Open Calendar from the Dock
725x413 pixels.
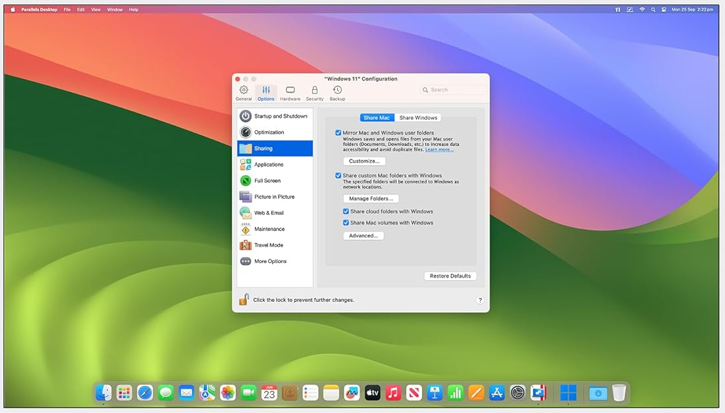(x=269, y=393)
